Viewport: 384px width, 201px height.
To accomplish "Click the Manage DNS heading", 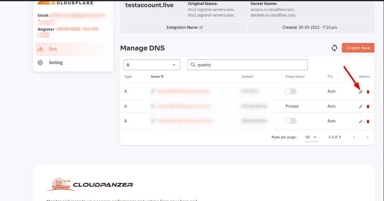I will tap(142, 48).
